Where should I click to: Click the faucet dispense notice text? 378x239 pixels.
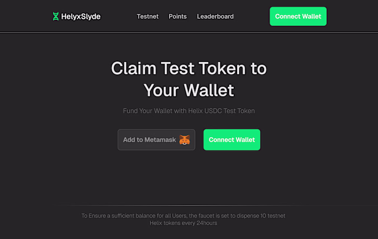(x=183, y=219)
